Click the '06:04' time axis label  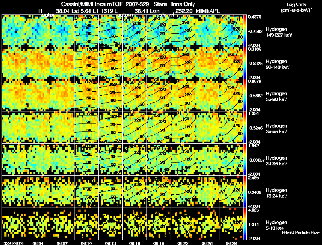coord(38,243)
